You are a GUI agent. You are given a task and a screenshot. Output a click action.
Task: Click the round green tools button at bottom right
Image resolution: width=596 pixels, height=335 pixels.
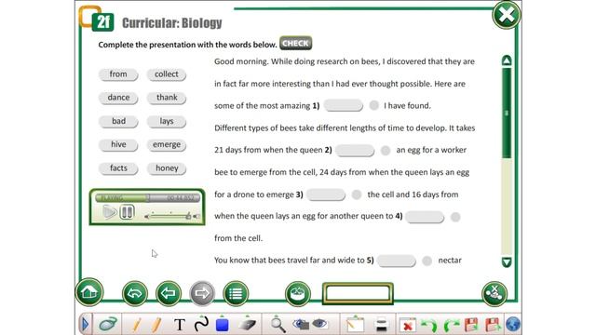point(494,293)
